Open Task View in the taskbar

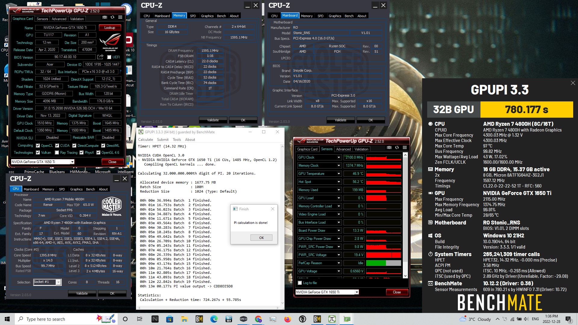(x=139, y=319)
